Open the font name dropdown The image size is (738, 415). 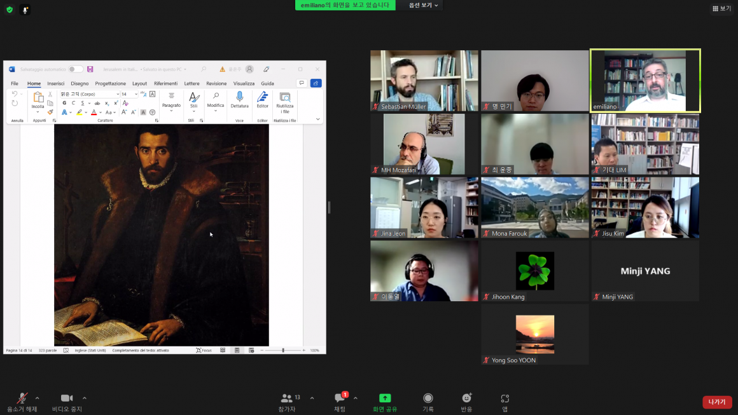[x=118, y=94]
